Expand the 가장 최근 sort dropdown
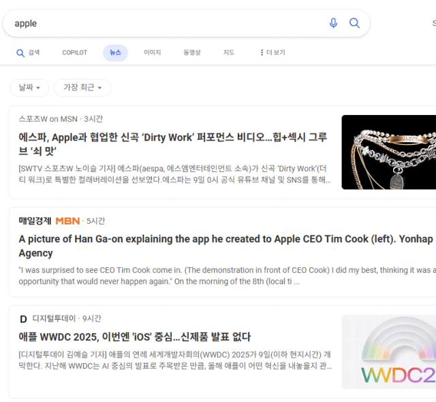436x402 pixels. [82, 88]
